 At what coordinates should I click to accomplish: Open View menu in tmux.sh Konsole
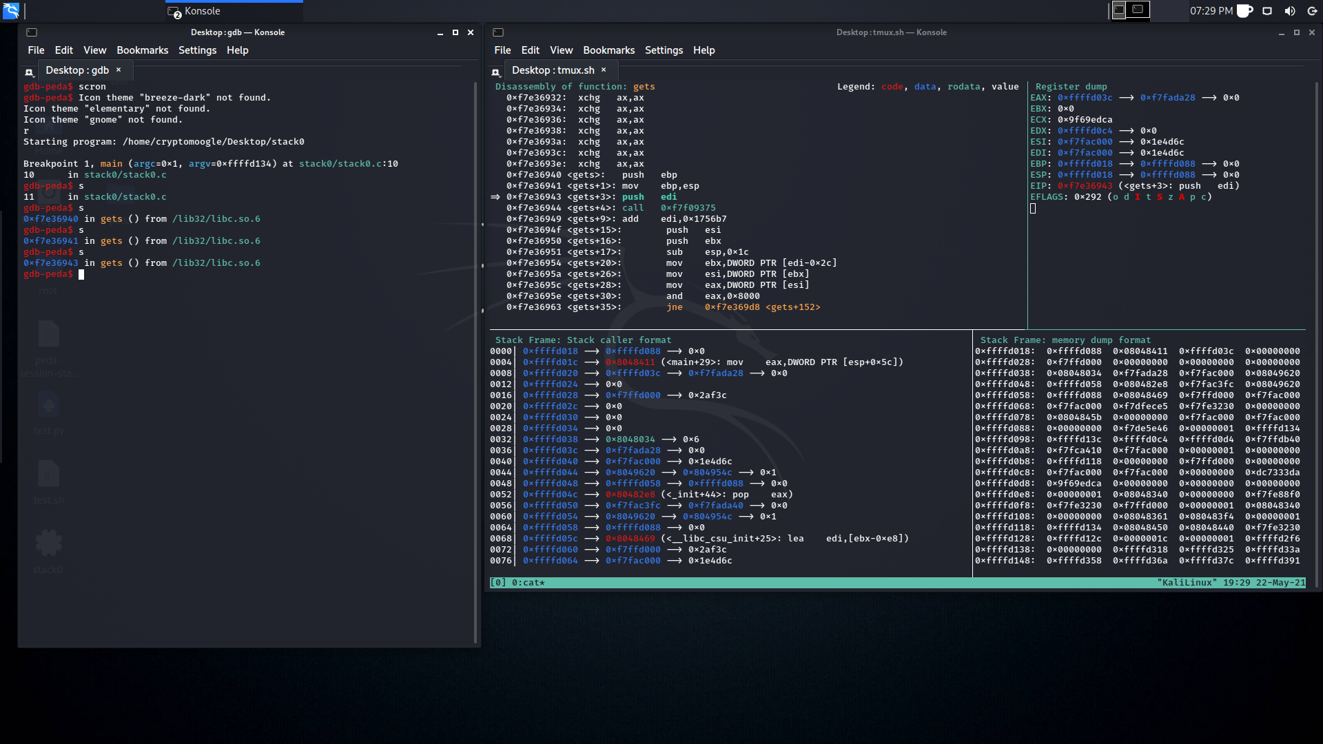tap(562, 50)
